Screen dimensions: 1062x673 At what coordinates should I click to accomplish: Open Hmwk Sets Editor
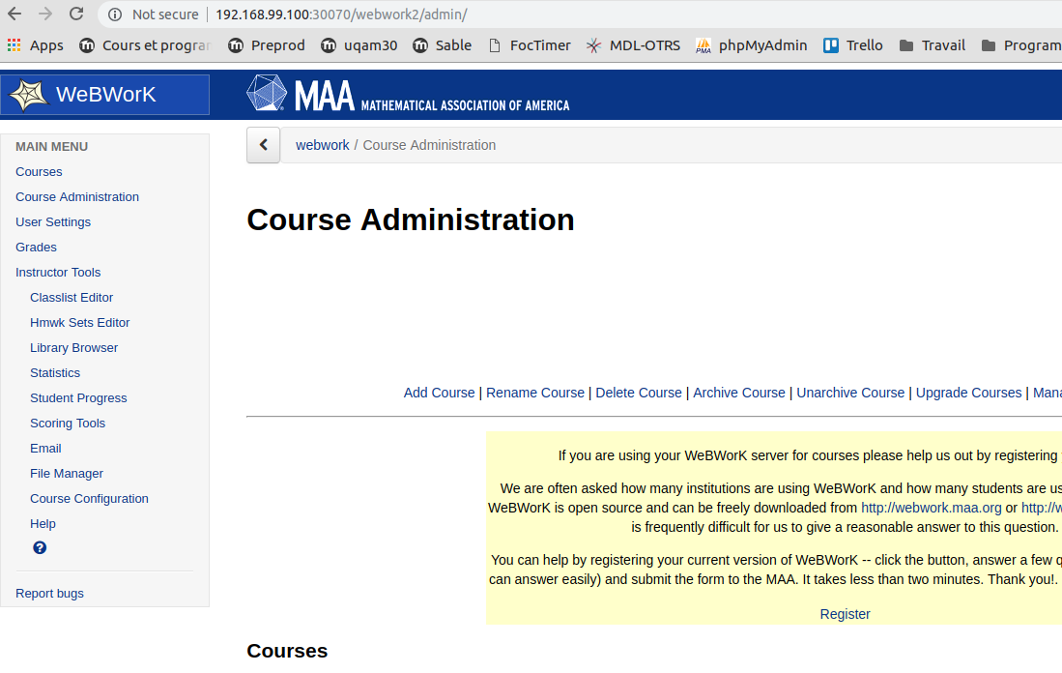tap(79, 322)
